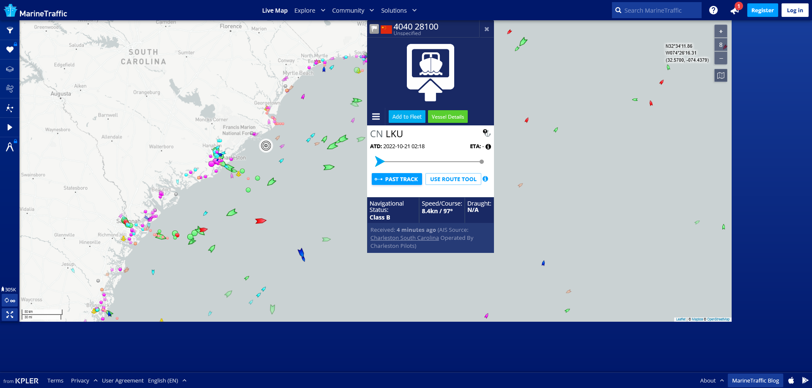Expand the About footer menu
Viewport: 812px width, 388px height.
pyautogui.click(x=712, y=380)
